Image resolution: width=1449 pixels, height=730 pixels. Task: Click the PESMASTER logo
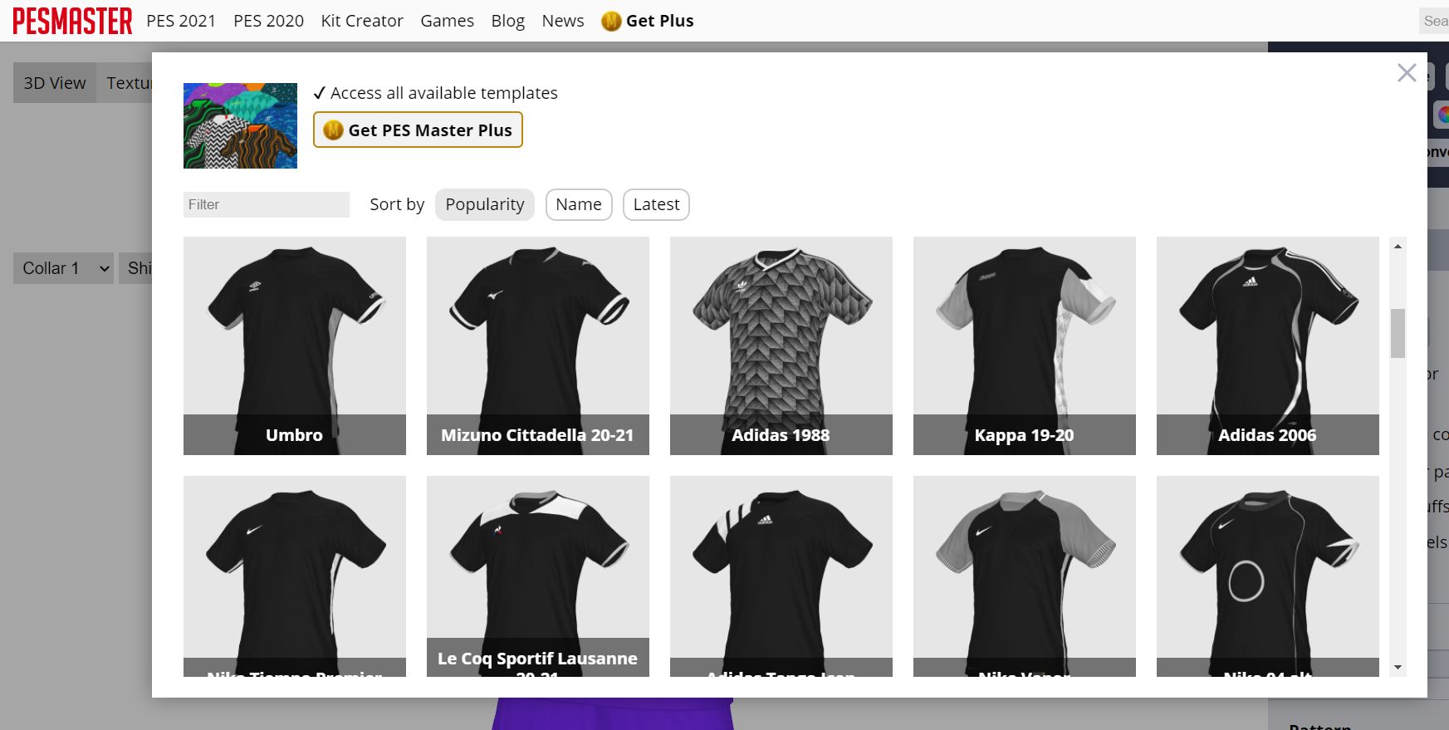click(x=72, y=21)
